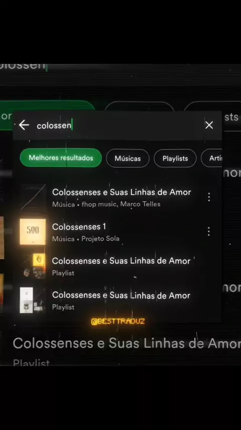The image size is (241, 430).
Task: Go back using the left arrow icon
Action: click(24, 125)
